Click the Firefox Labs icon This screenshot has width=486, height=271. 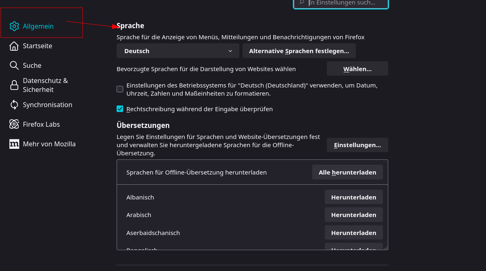point(14,124)
